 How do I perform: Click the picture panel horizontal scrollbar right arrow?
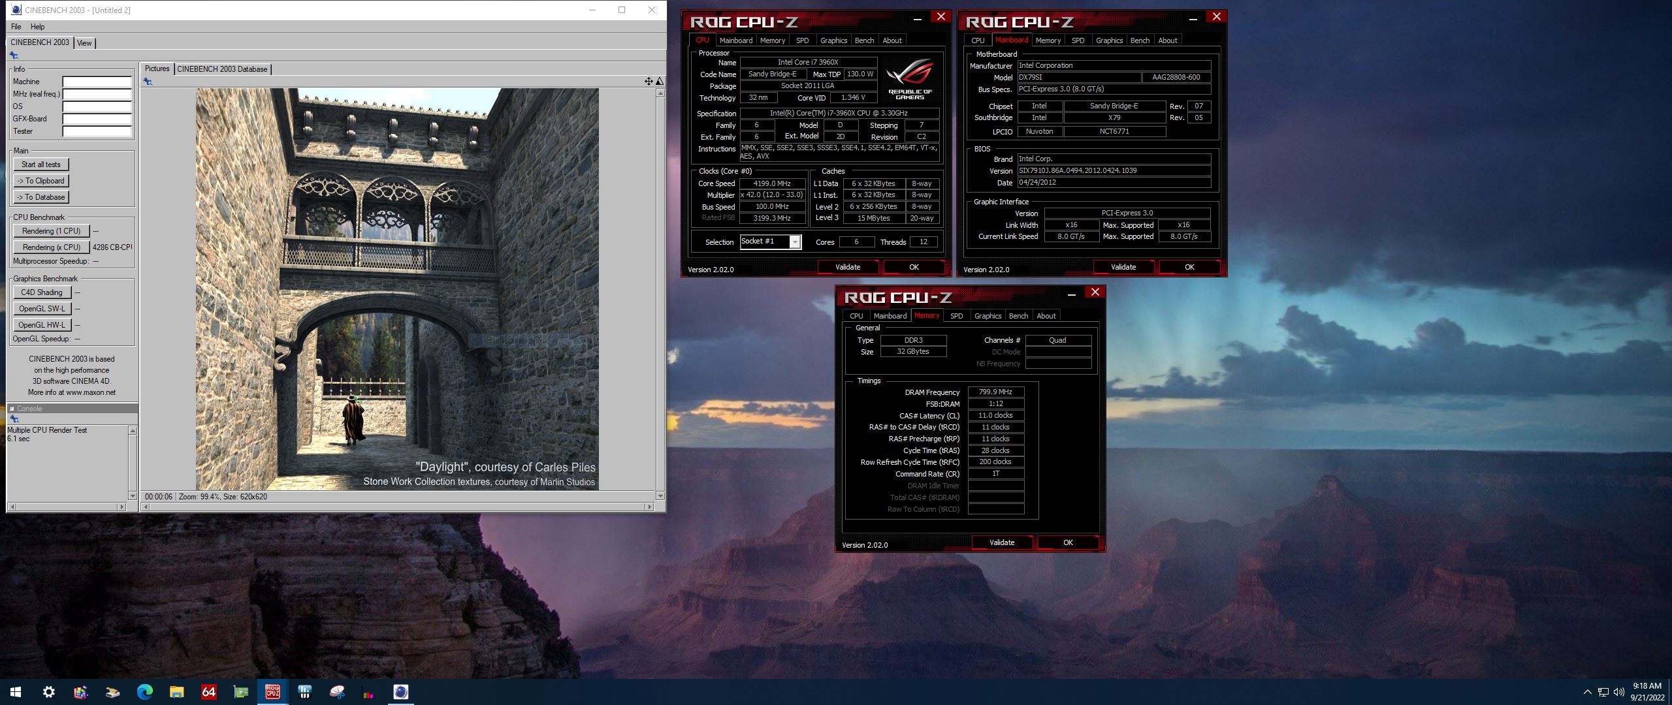coord(649,507)
